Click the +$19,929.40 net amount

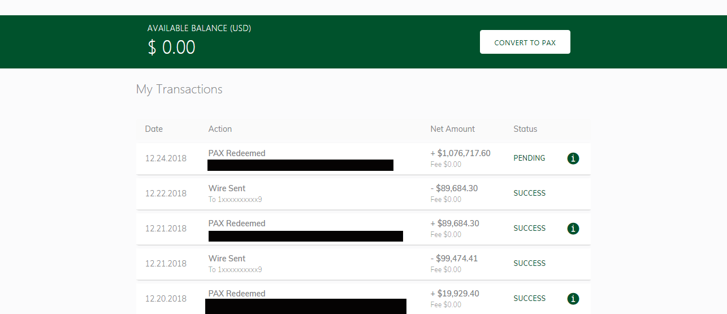[x=455, y=294]
